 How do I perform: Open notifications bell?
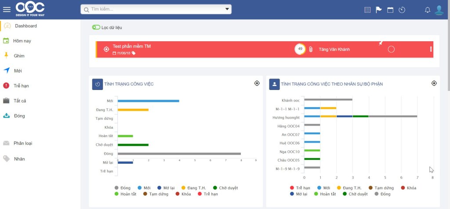tap(428, 10)
